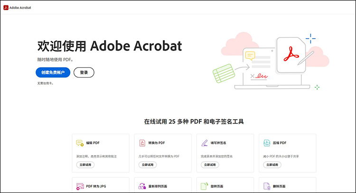Open the 重新排列页面 card title
Image resolution: width=356 pixels, height=193 pixels.
(x=158, y=186)
